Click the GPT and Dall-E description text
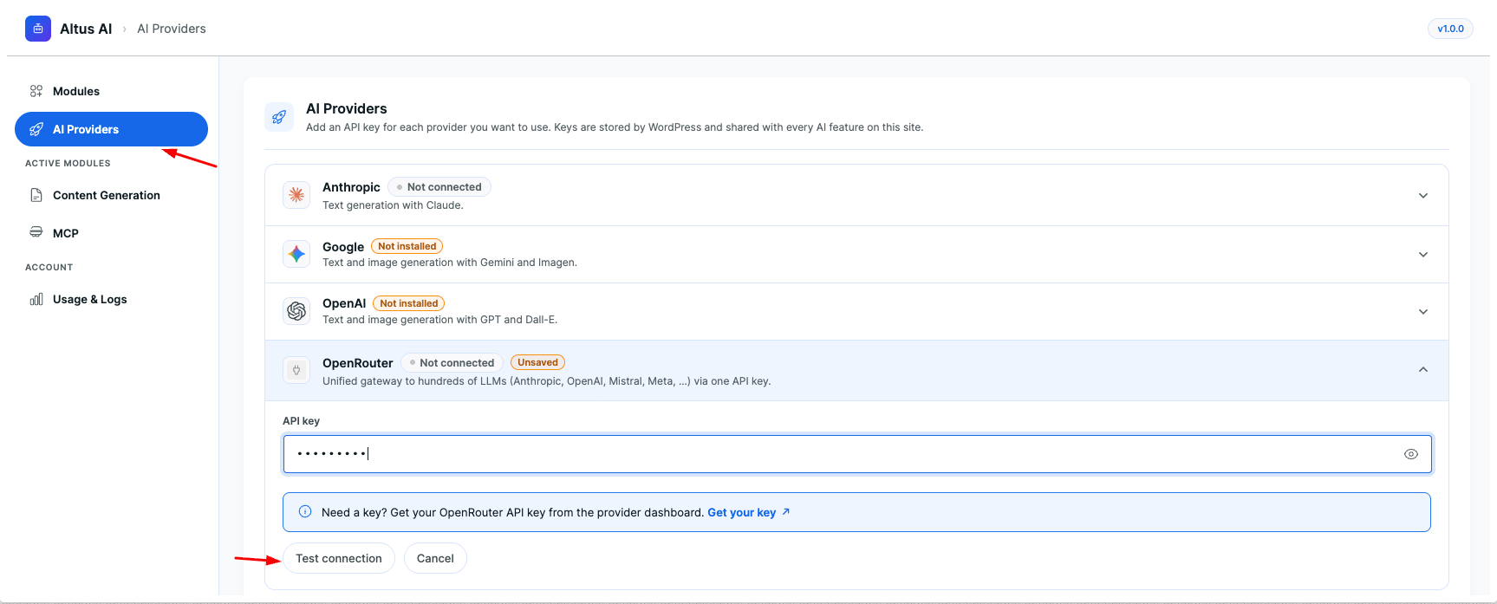This screenshot has width=1497, height=604. [440, 320]
